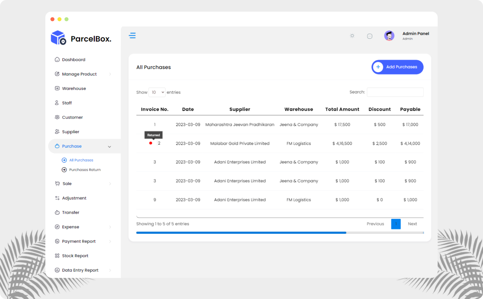Go to the Next page of entries
483x299 pixels.
[412, 224]
